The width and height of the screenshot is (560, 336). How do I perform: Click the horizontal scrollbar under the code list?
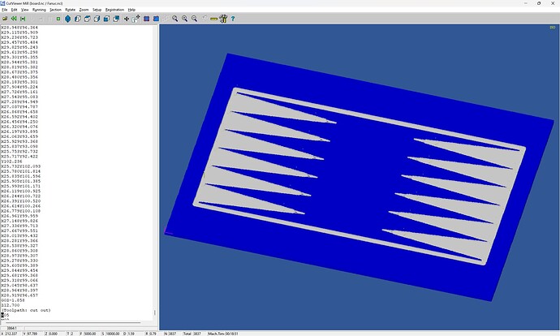click(73, 322)
